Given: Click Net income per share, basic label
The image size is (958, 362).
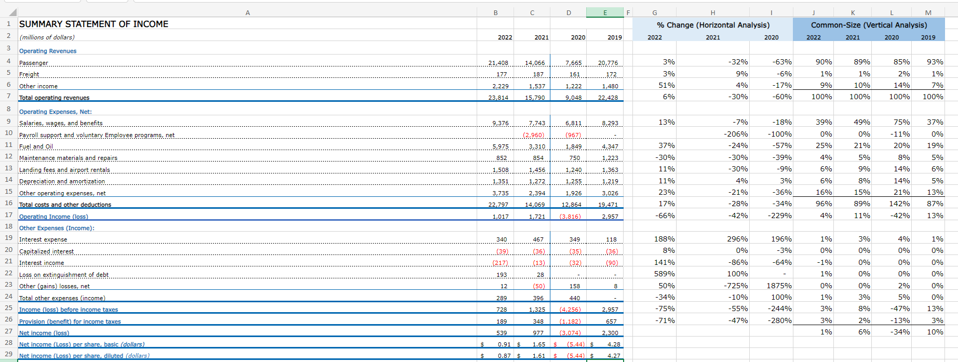Looking at the screenshot, I should click(82, 344).
